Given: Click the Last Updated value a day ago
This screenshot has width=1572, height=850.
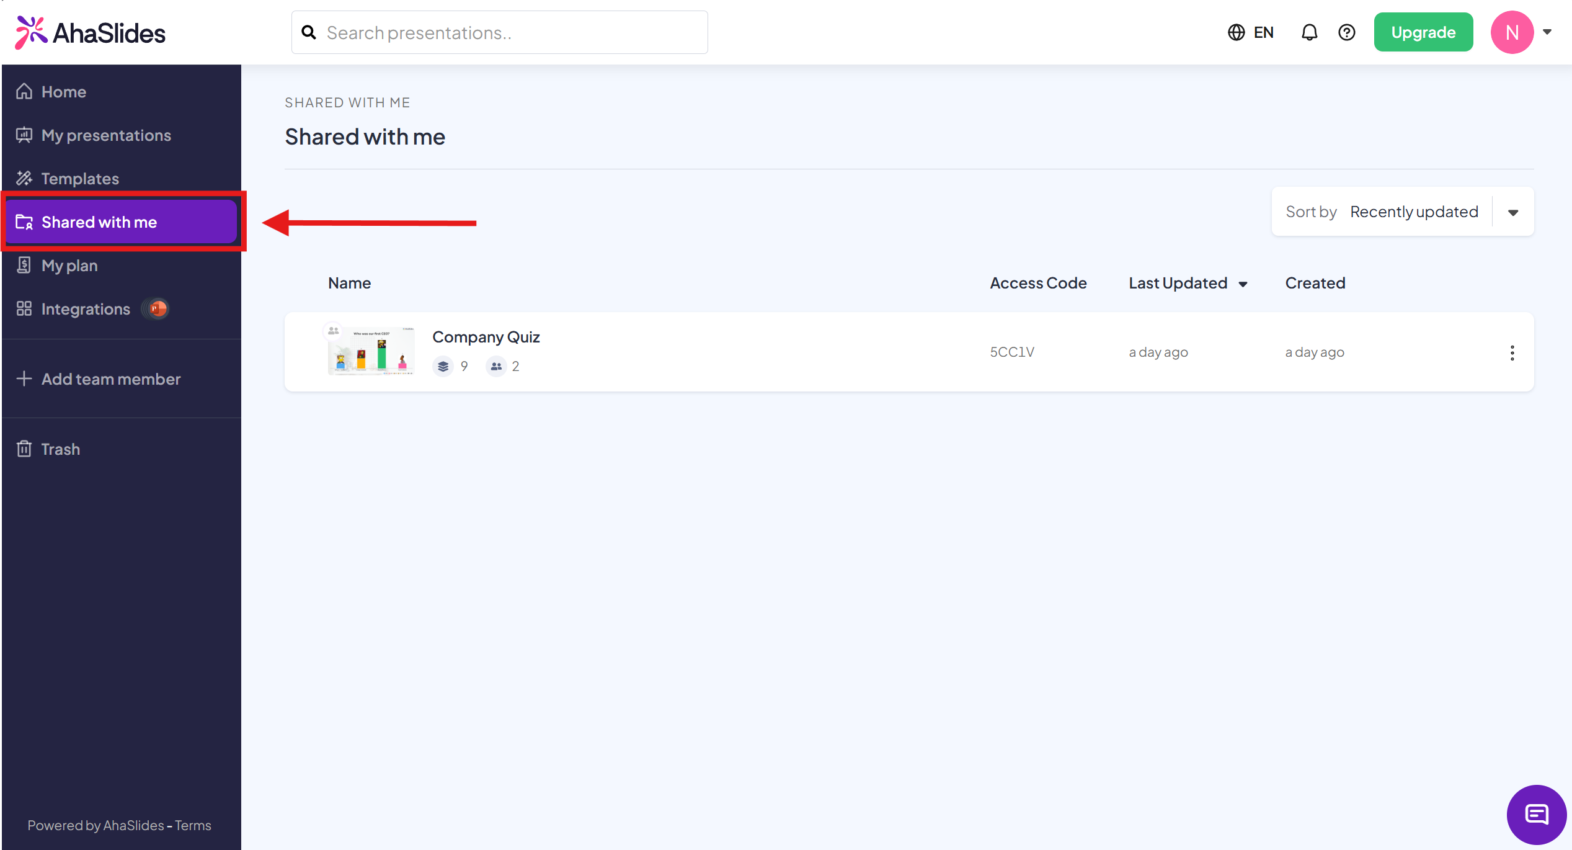Looking at the screenshot, I should coord(1158,352).
